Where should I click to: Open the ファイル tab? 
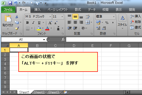click(8, 10)
